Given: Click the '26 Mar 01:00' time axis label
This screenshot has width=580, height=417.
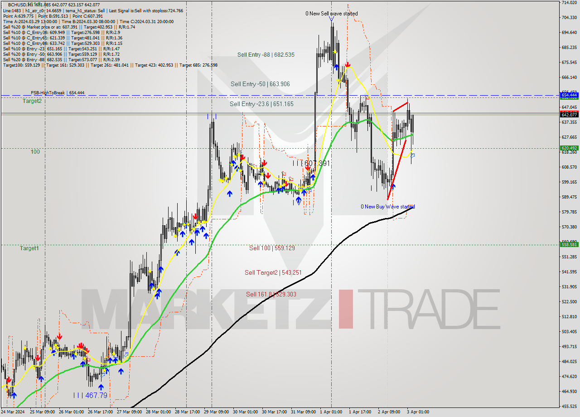Looking at the screenshot, I should [x=71, y=412].
